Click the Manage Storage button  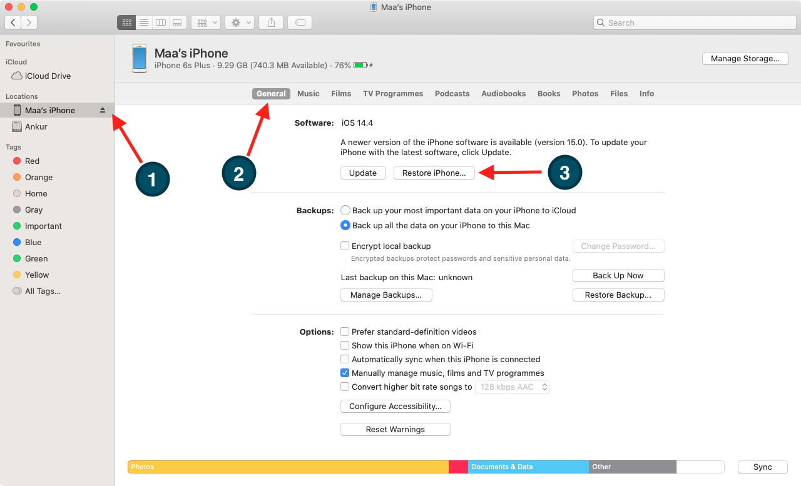point(745,58)
